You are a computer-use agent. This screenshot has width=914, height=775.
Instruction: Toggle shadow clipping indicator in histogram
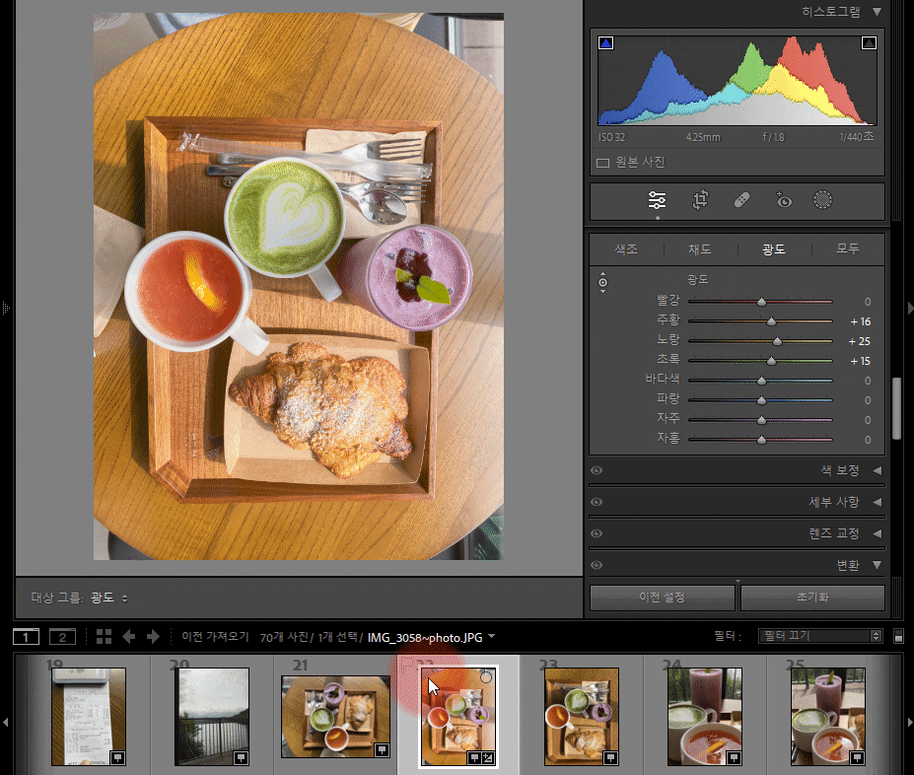606,42
